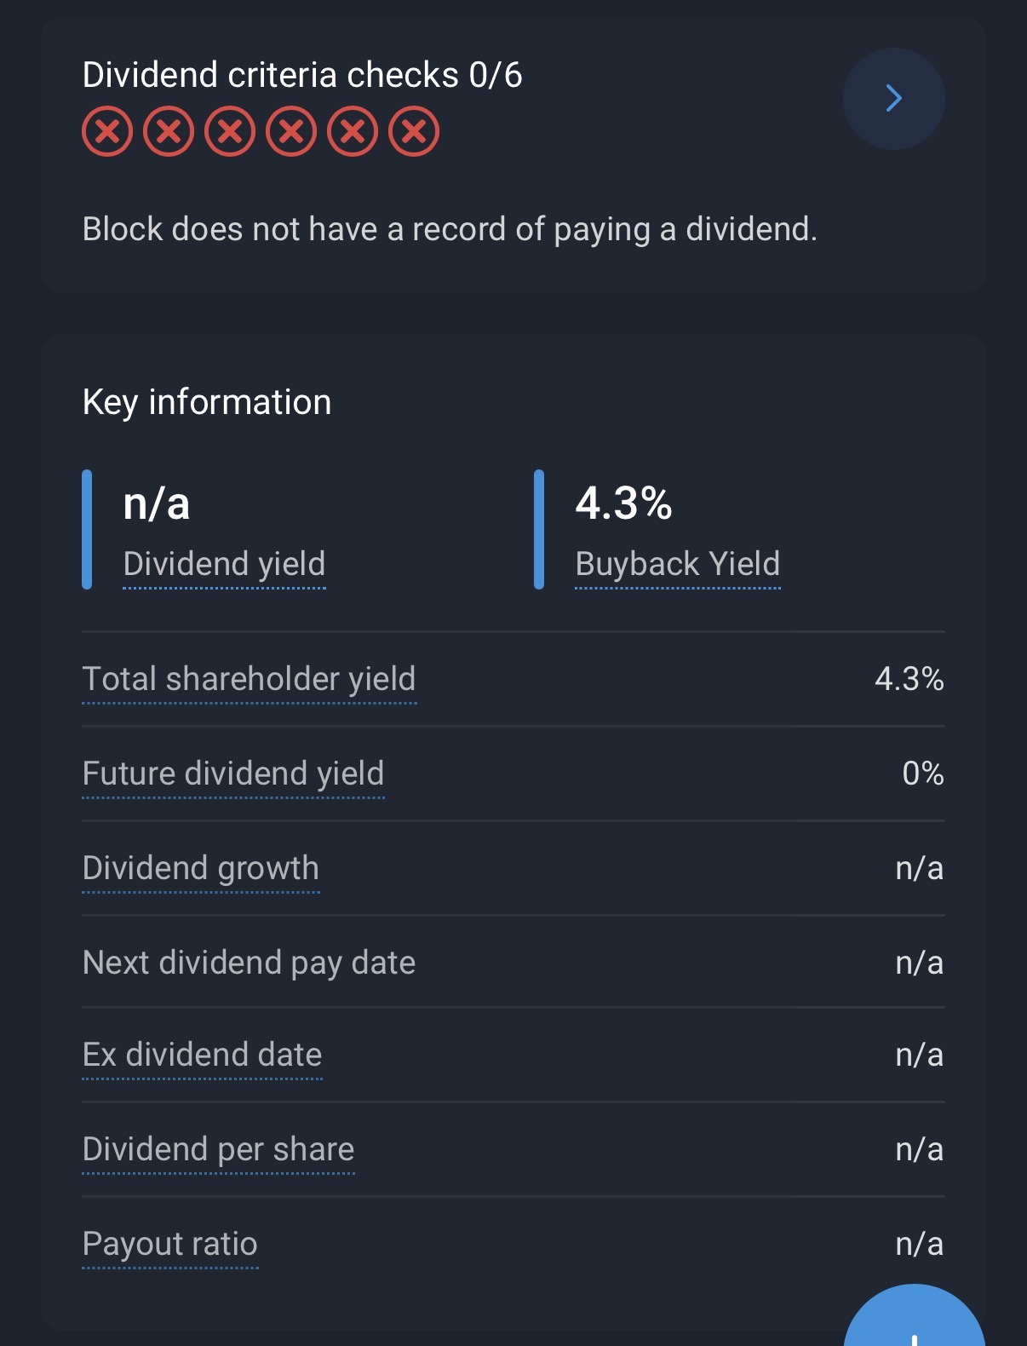
Task: Click the third failed criteria X icon
Action: [230, 132]
